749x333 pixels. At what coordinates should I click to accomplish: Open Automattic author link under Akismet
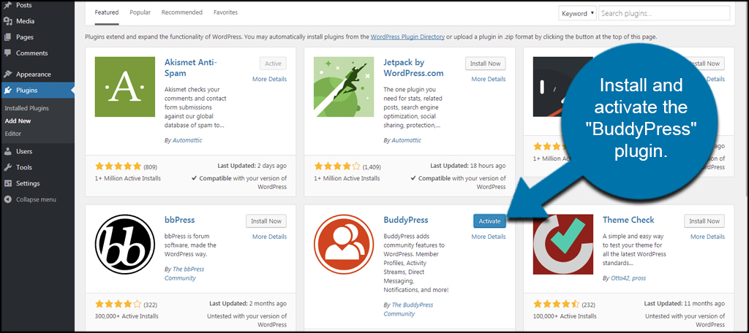click(187, 140)
